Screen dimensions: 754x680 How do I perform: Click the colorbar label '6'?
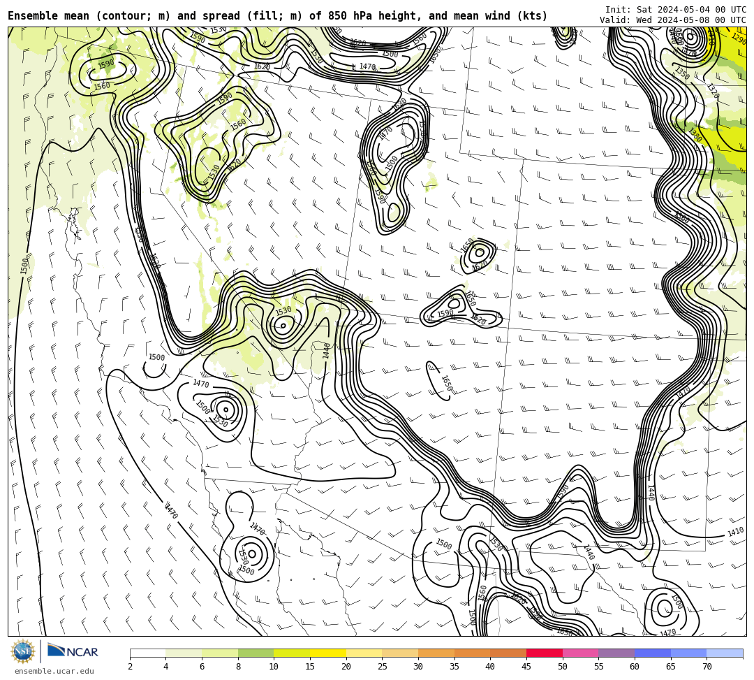pyautogui.click(x=202, y=667)
